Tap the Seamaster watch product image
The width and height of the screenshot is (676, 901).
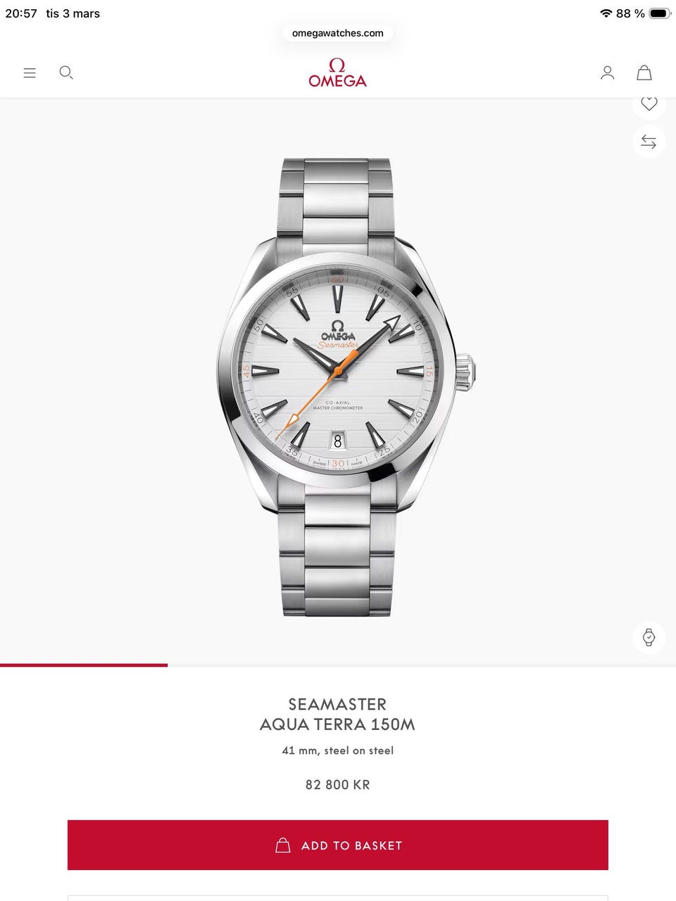click(x=346, y=387)
